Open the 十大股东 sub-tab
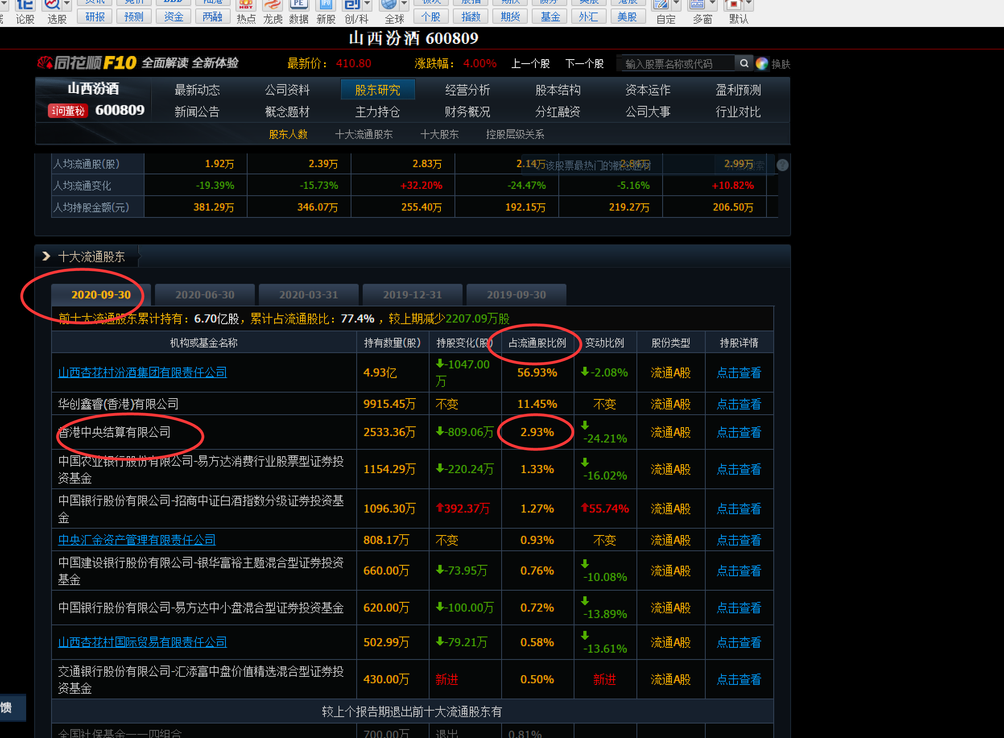 click(439, 134)
